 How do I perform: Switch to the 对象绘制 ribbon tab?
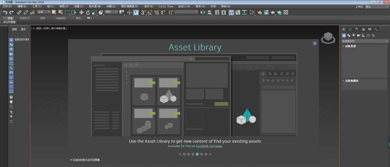(60, 18)
